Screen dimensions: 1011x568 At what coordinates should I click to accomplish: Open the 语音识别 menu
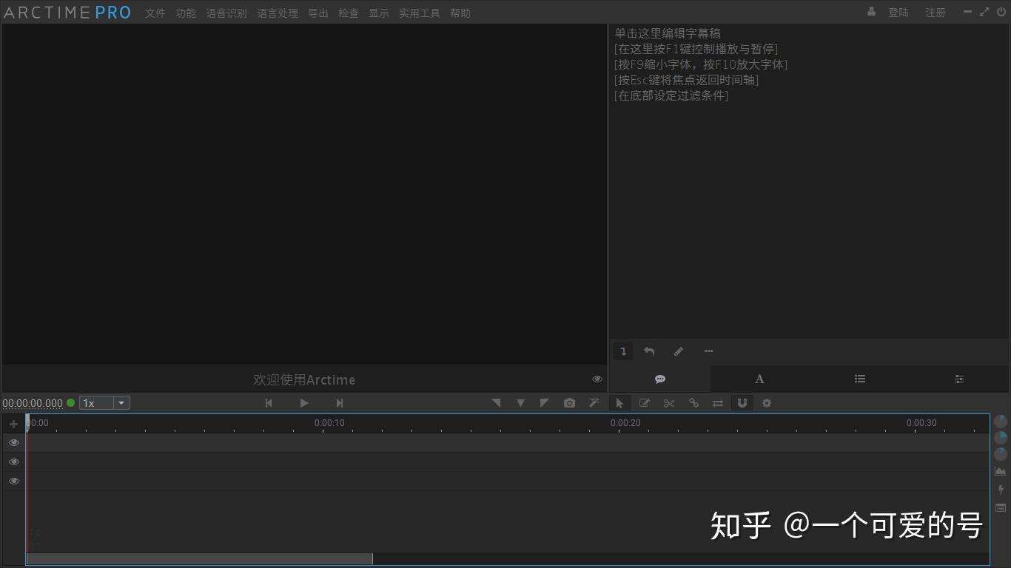point(226,13)
